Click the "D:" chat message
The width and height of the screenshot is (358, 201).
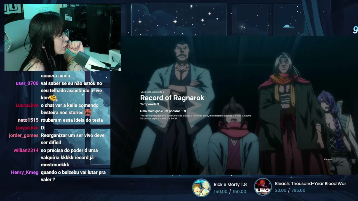point(43,128)
